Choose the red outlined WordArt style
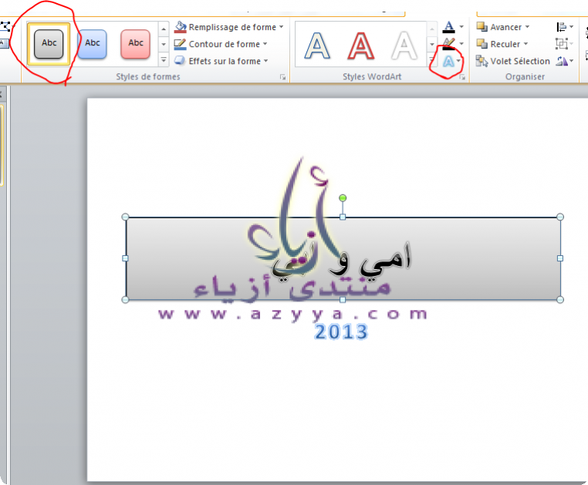Screen dimensions: 588x485 click(360, 45)
